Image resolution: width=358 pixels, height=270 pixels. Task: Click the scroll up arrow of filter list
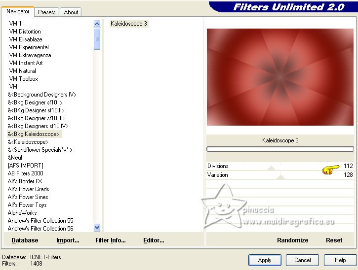click(x=97, y=24)
